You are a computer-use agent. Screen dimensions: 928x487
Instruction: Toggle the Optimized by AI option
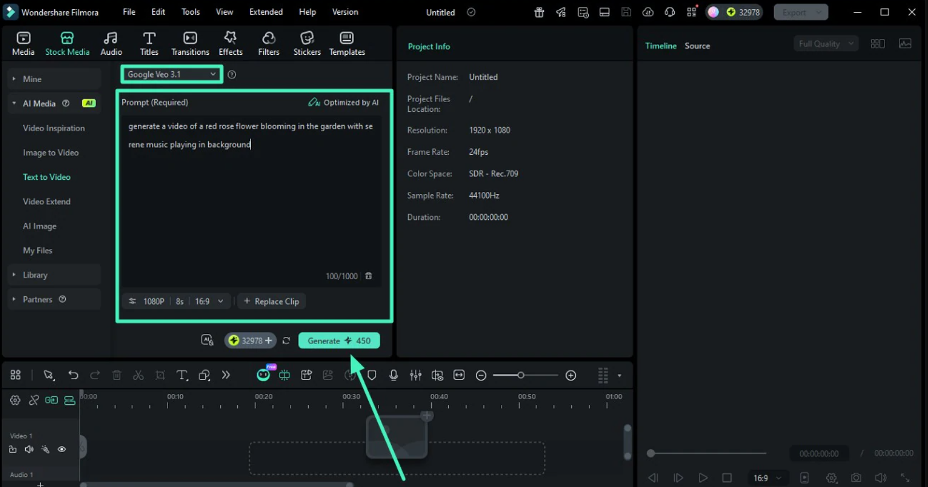click(343, 102)
